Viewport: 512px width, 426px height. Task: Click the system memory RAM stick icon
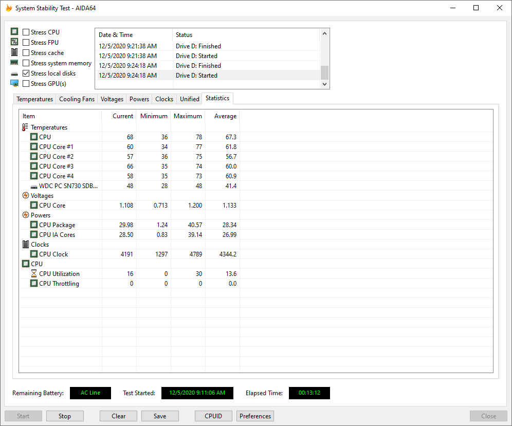pos(14,62)
